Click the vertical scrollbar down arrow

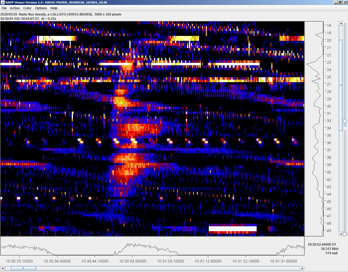click(x=341, y=234)
